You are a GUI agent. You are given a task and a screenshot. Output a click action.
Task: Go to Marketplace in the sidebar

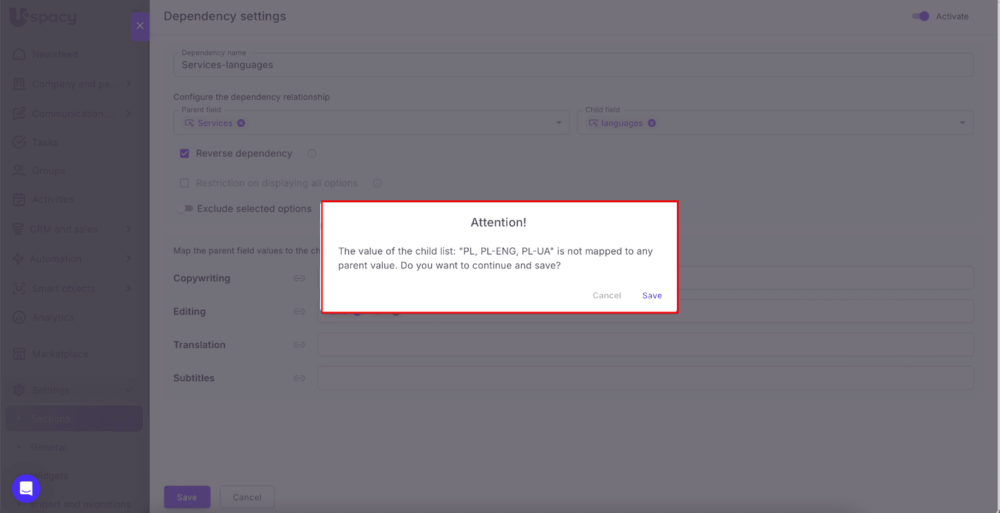click(60, 354)
